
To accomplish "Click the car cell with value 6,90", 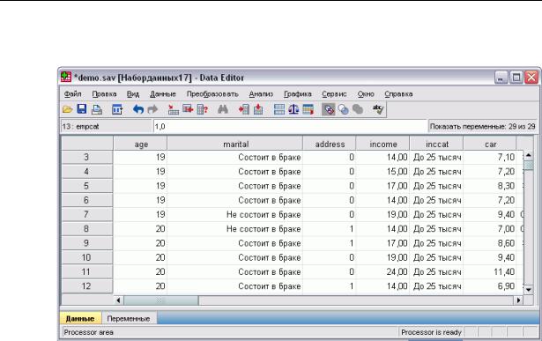I will click(490, 286).
